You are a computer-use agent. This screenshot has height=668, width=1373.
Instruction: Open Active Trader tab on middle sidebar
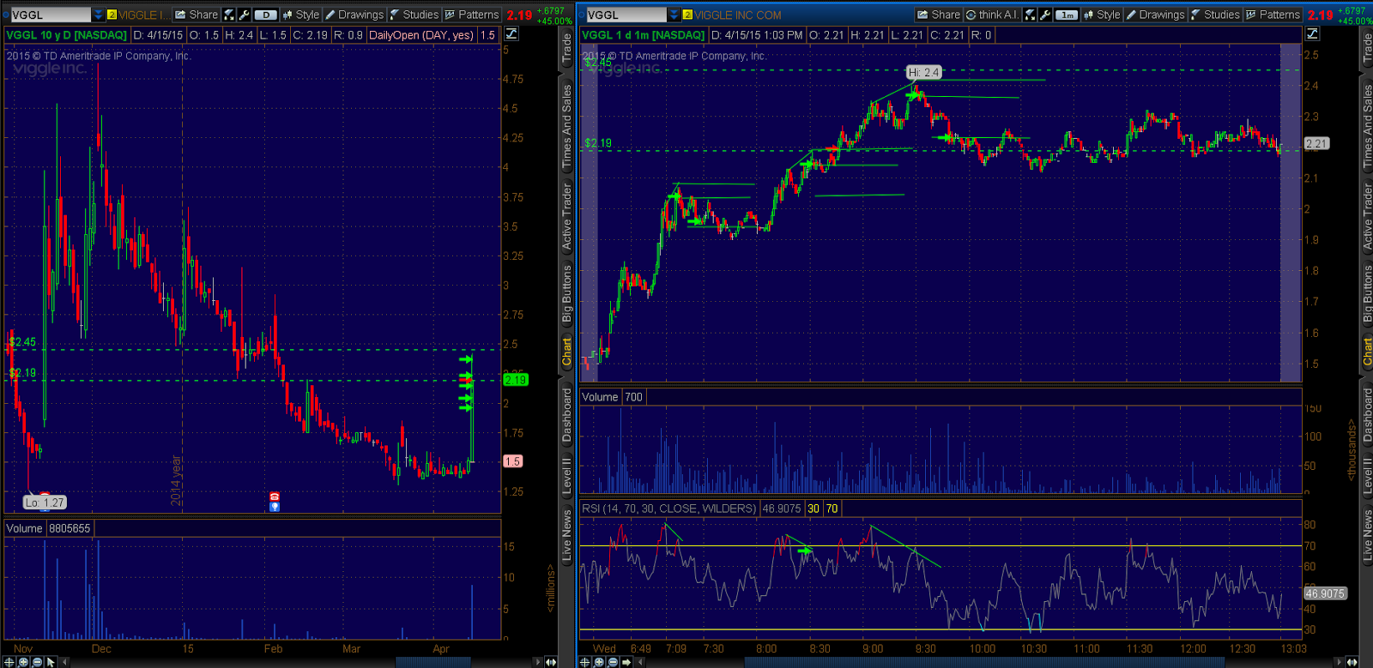point(566,216)
